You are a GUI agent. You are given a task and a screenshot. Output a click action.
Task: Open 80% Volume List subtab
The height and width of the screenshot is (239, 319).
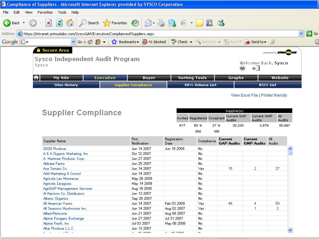tap(200, 85)
